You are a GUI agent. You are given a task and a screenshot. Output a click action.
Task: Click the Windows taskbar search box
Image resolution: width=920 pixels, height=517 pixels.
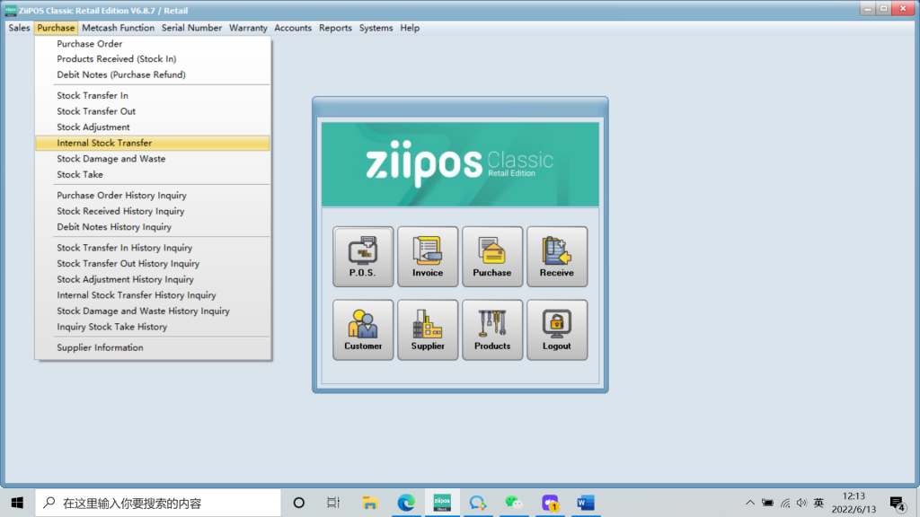(158, 503)
